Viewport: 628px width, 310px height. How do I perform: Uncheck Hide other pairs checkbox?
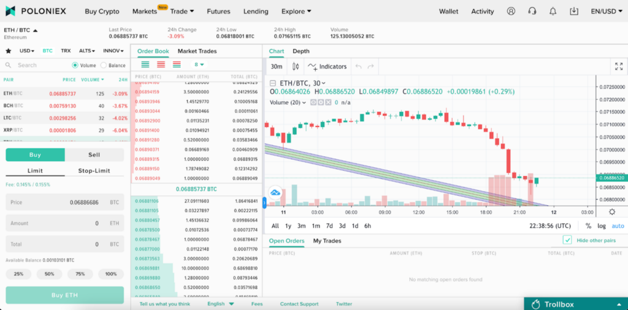click(567, 240)
